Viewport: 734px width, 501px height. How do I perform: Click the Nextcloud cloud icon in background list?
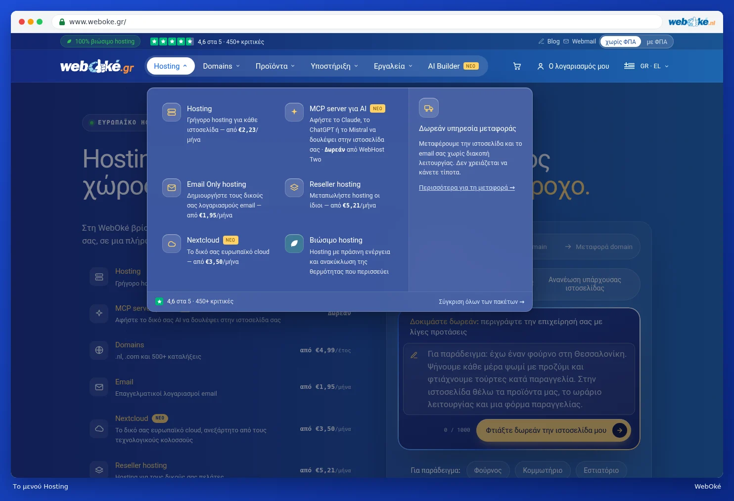point(99,429)
